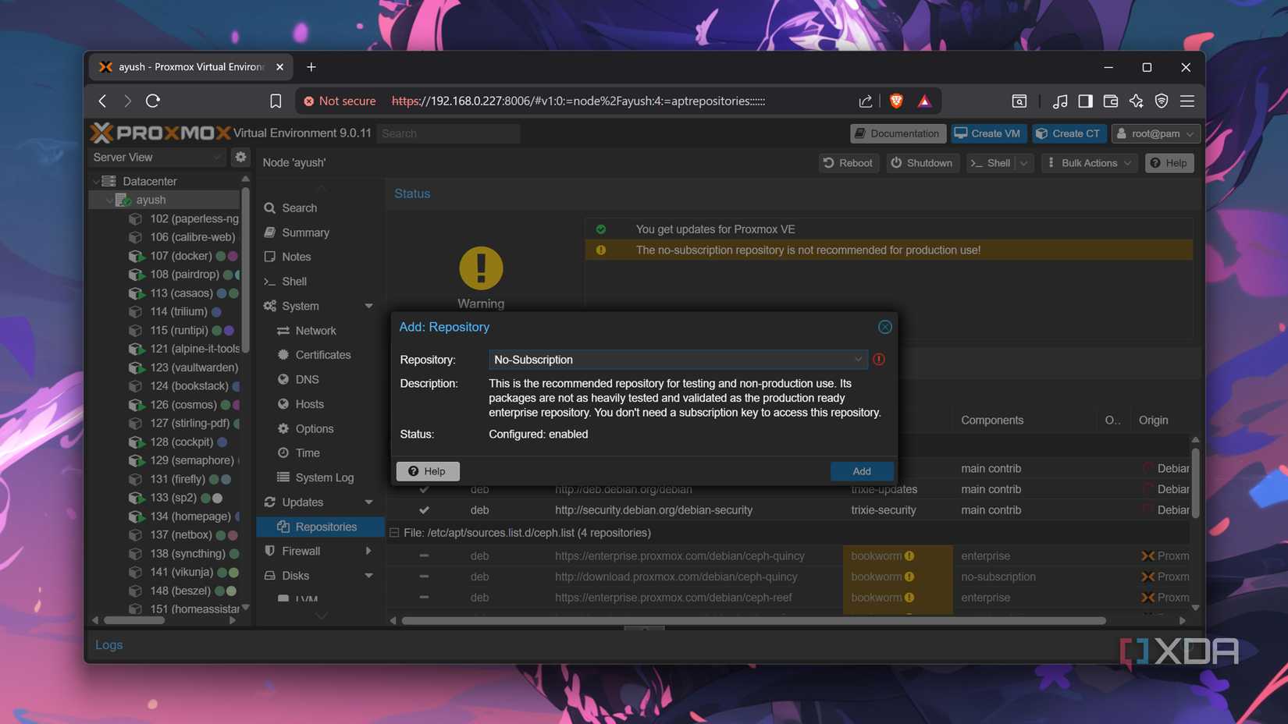The height and width of the screenshot is (724, 1288).
Task: Click the browser address bar URL
Action: [x=578, y=101]
